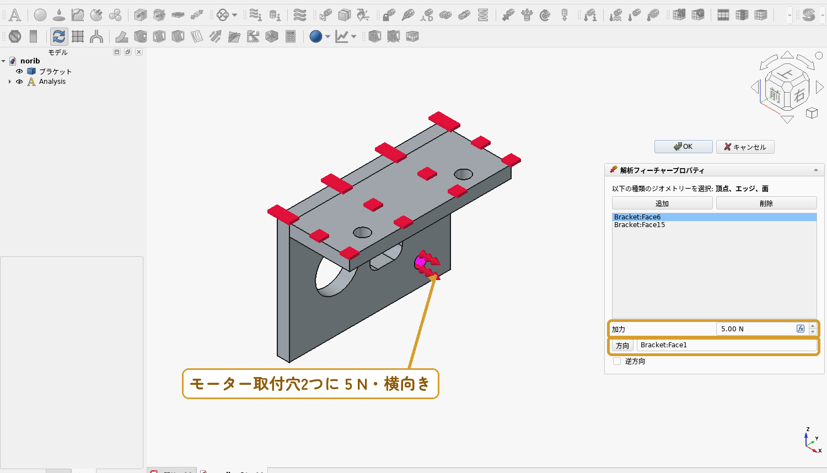
Task: Click the calculator-shaped toolbar icon
Action: [291, 36]
